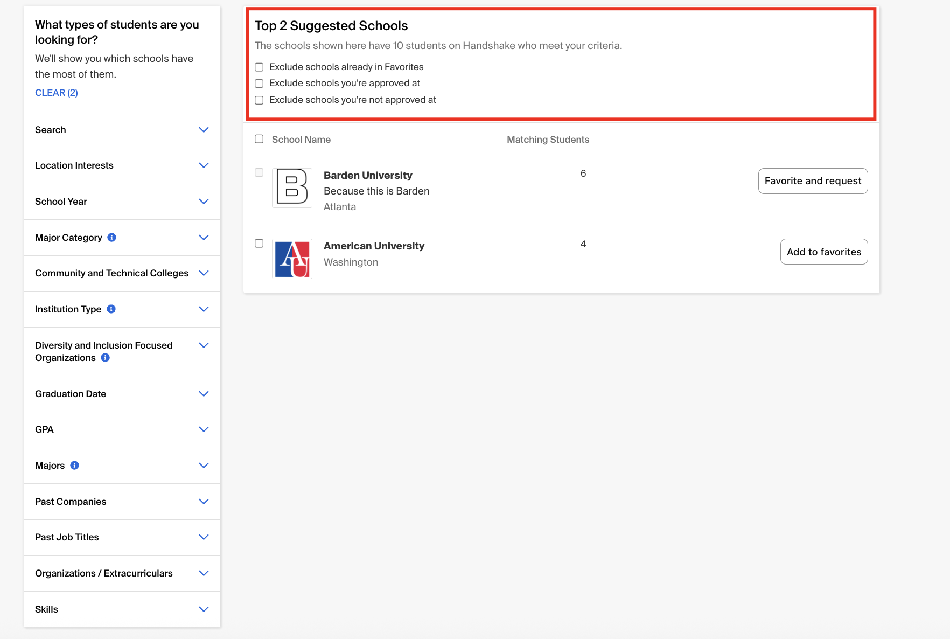Open the Barden University logo
The image size is (950, 639).
pyautogui.click(x=292, y=188)
